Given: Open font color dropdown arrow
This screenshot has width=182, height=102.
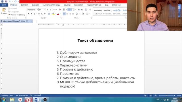Looking at the screenshot, I should [x=60, y=14].
